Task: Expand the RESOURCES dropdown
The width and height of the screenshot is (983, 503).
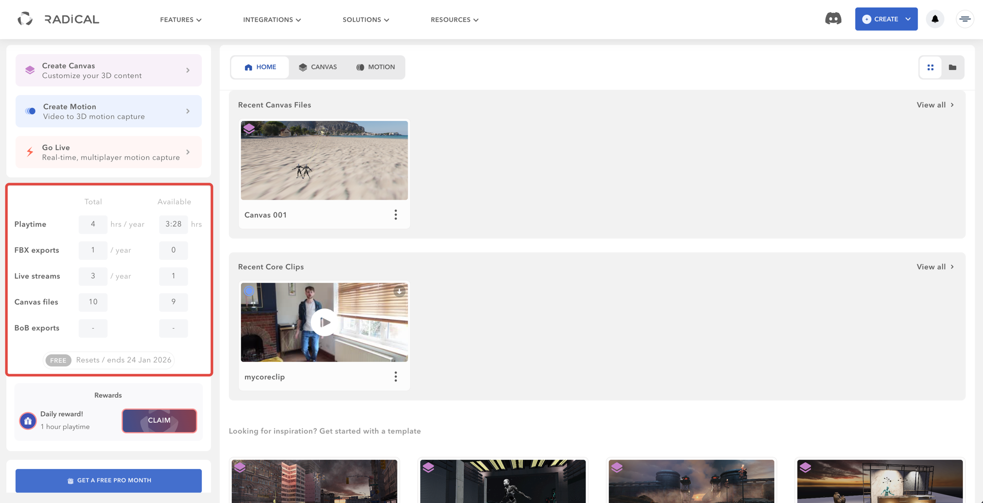Action: tap(454, 19)
